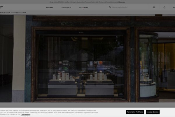Open the shopping bag icon

click(x=164, y=7)
